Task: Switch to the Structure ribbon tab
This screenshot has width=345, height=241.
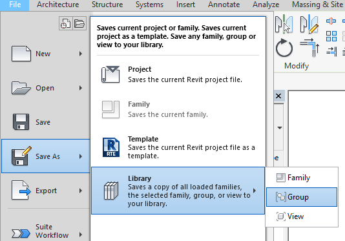Action: tap(107, 5)
